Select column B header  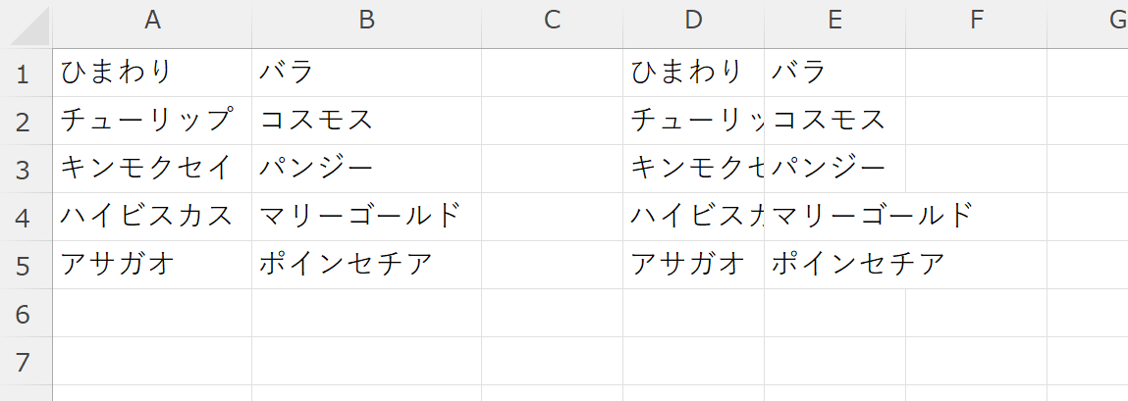366,20
